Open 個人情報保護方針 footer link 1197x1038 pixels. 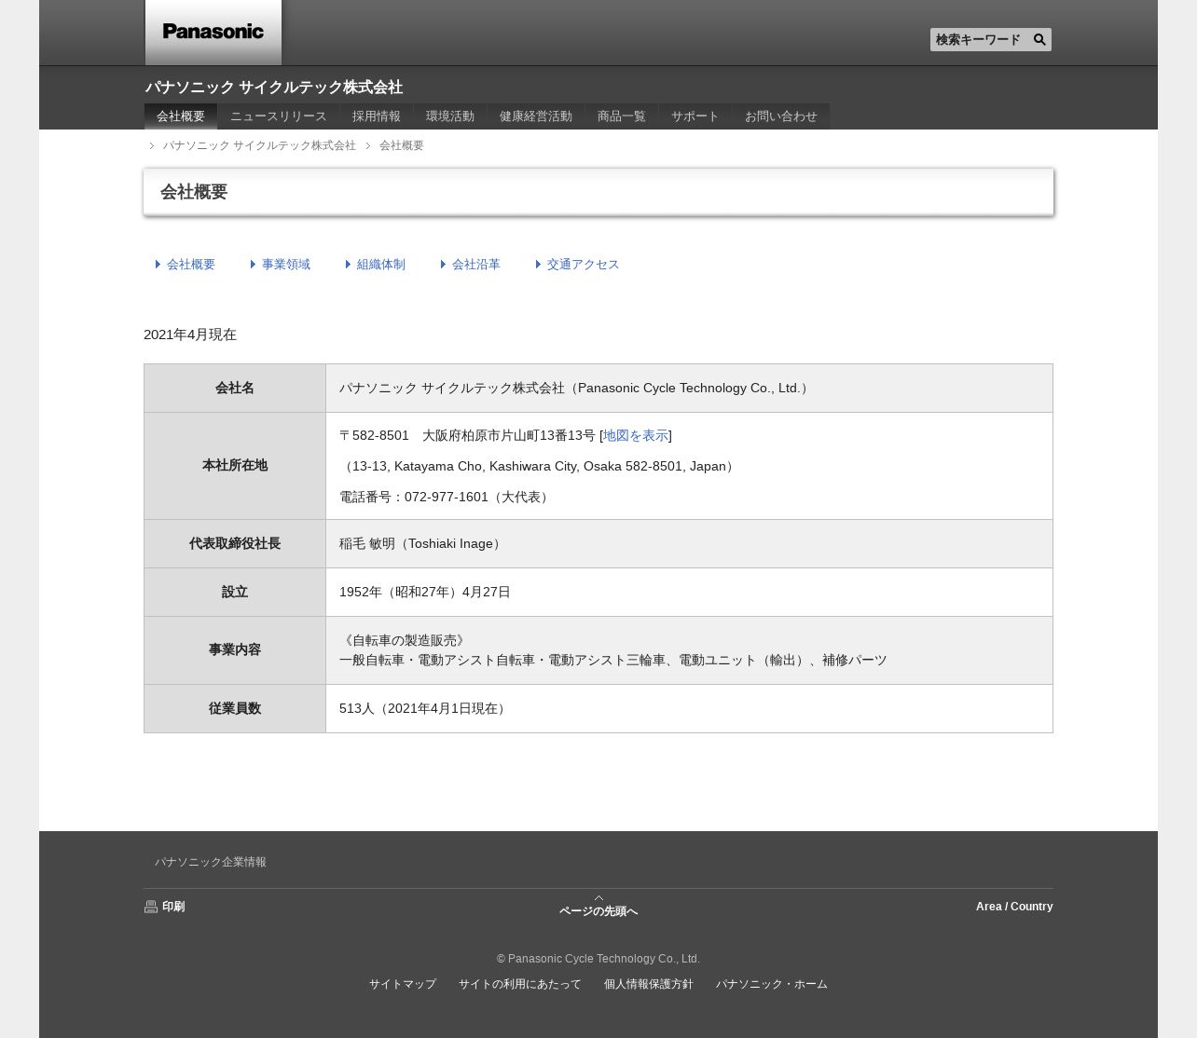click(649, 984)
